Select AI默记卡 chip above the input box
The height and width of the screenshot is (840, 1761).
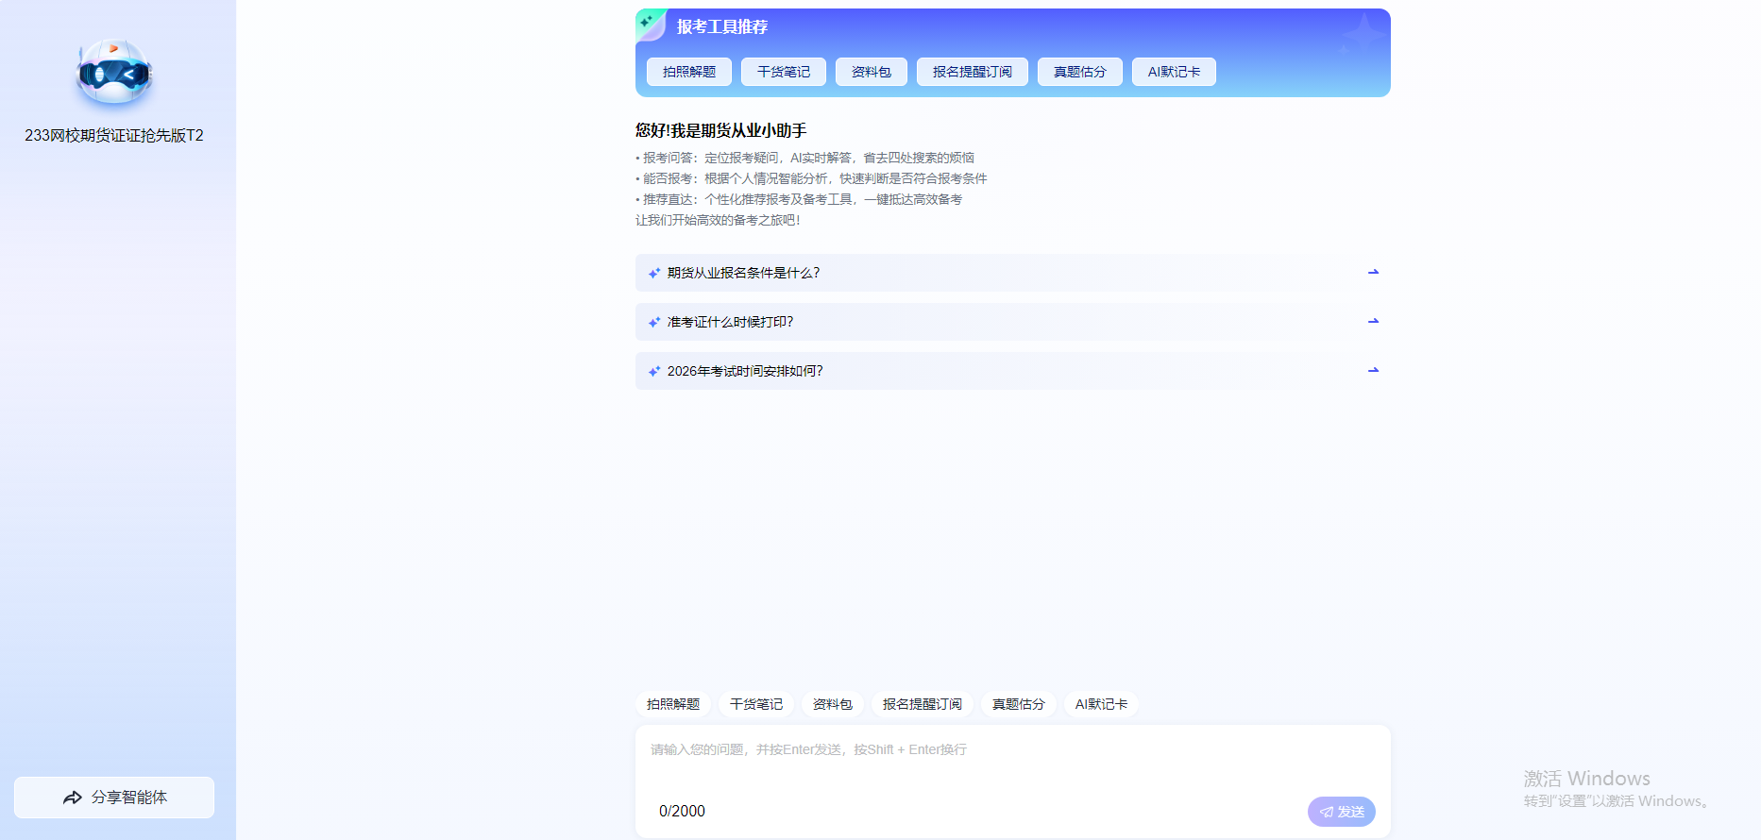pyautogui.click(x=1101, y=704)
